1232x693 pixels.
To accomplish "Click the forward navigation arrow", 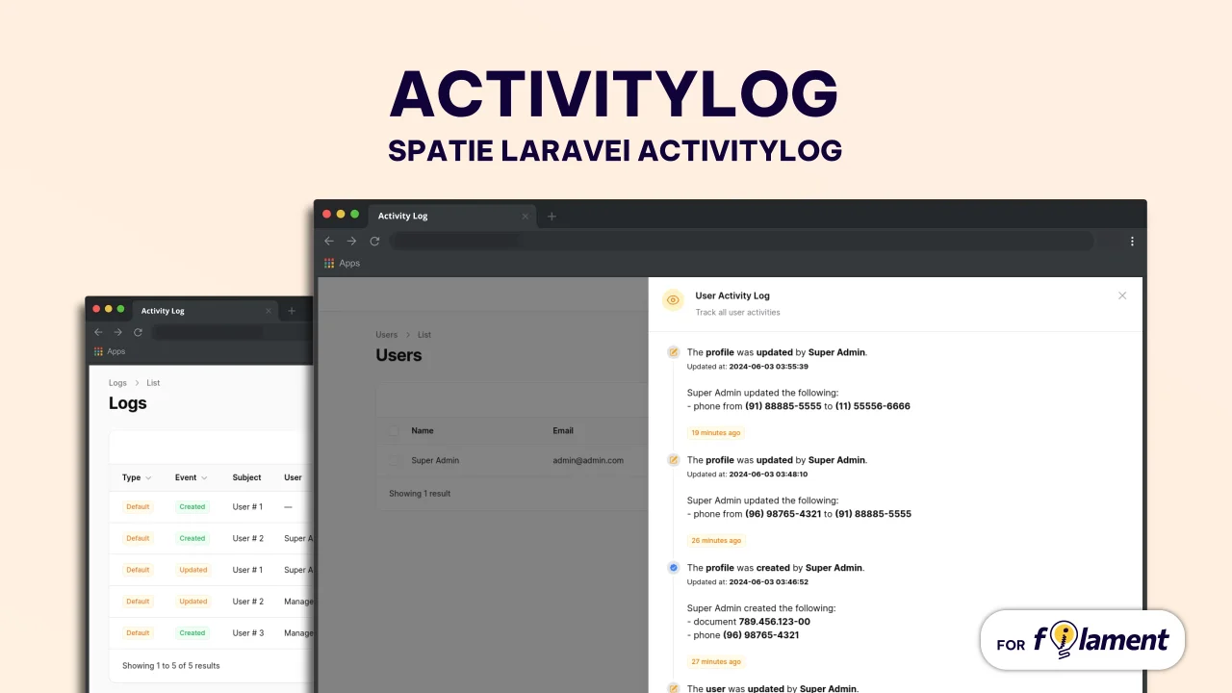I will click(x=351, y=241).
